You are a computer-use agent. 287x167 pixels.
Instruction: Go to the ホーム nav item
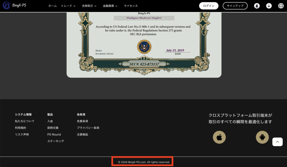pos(52,6)
